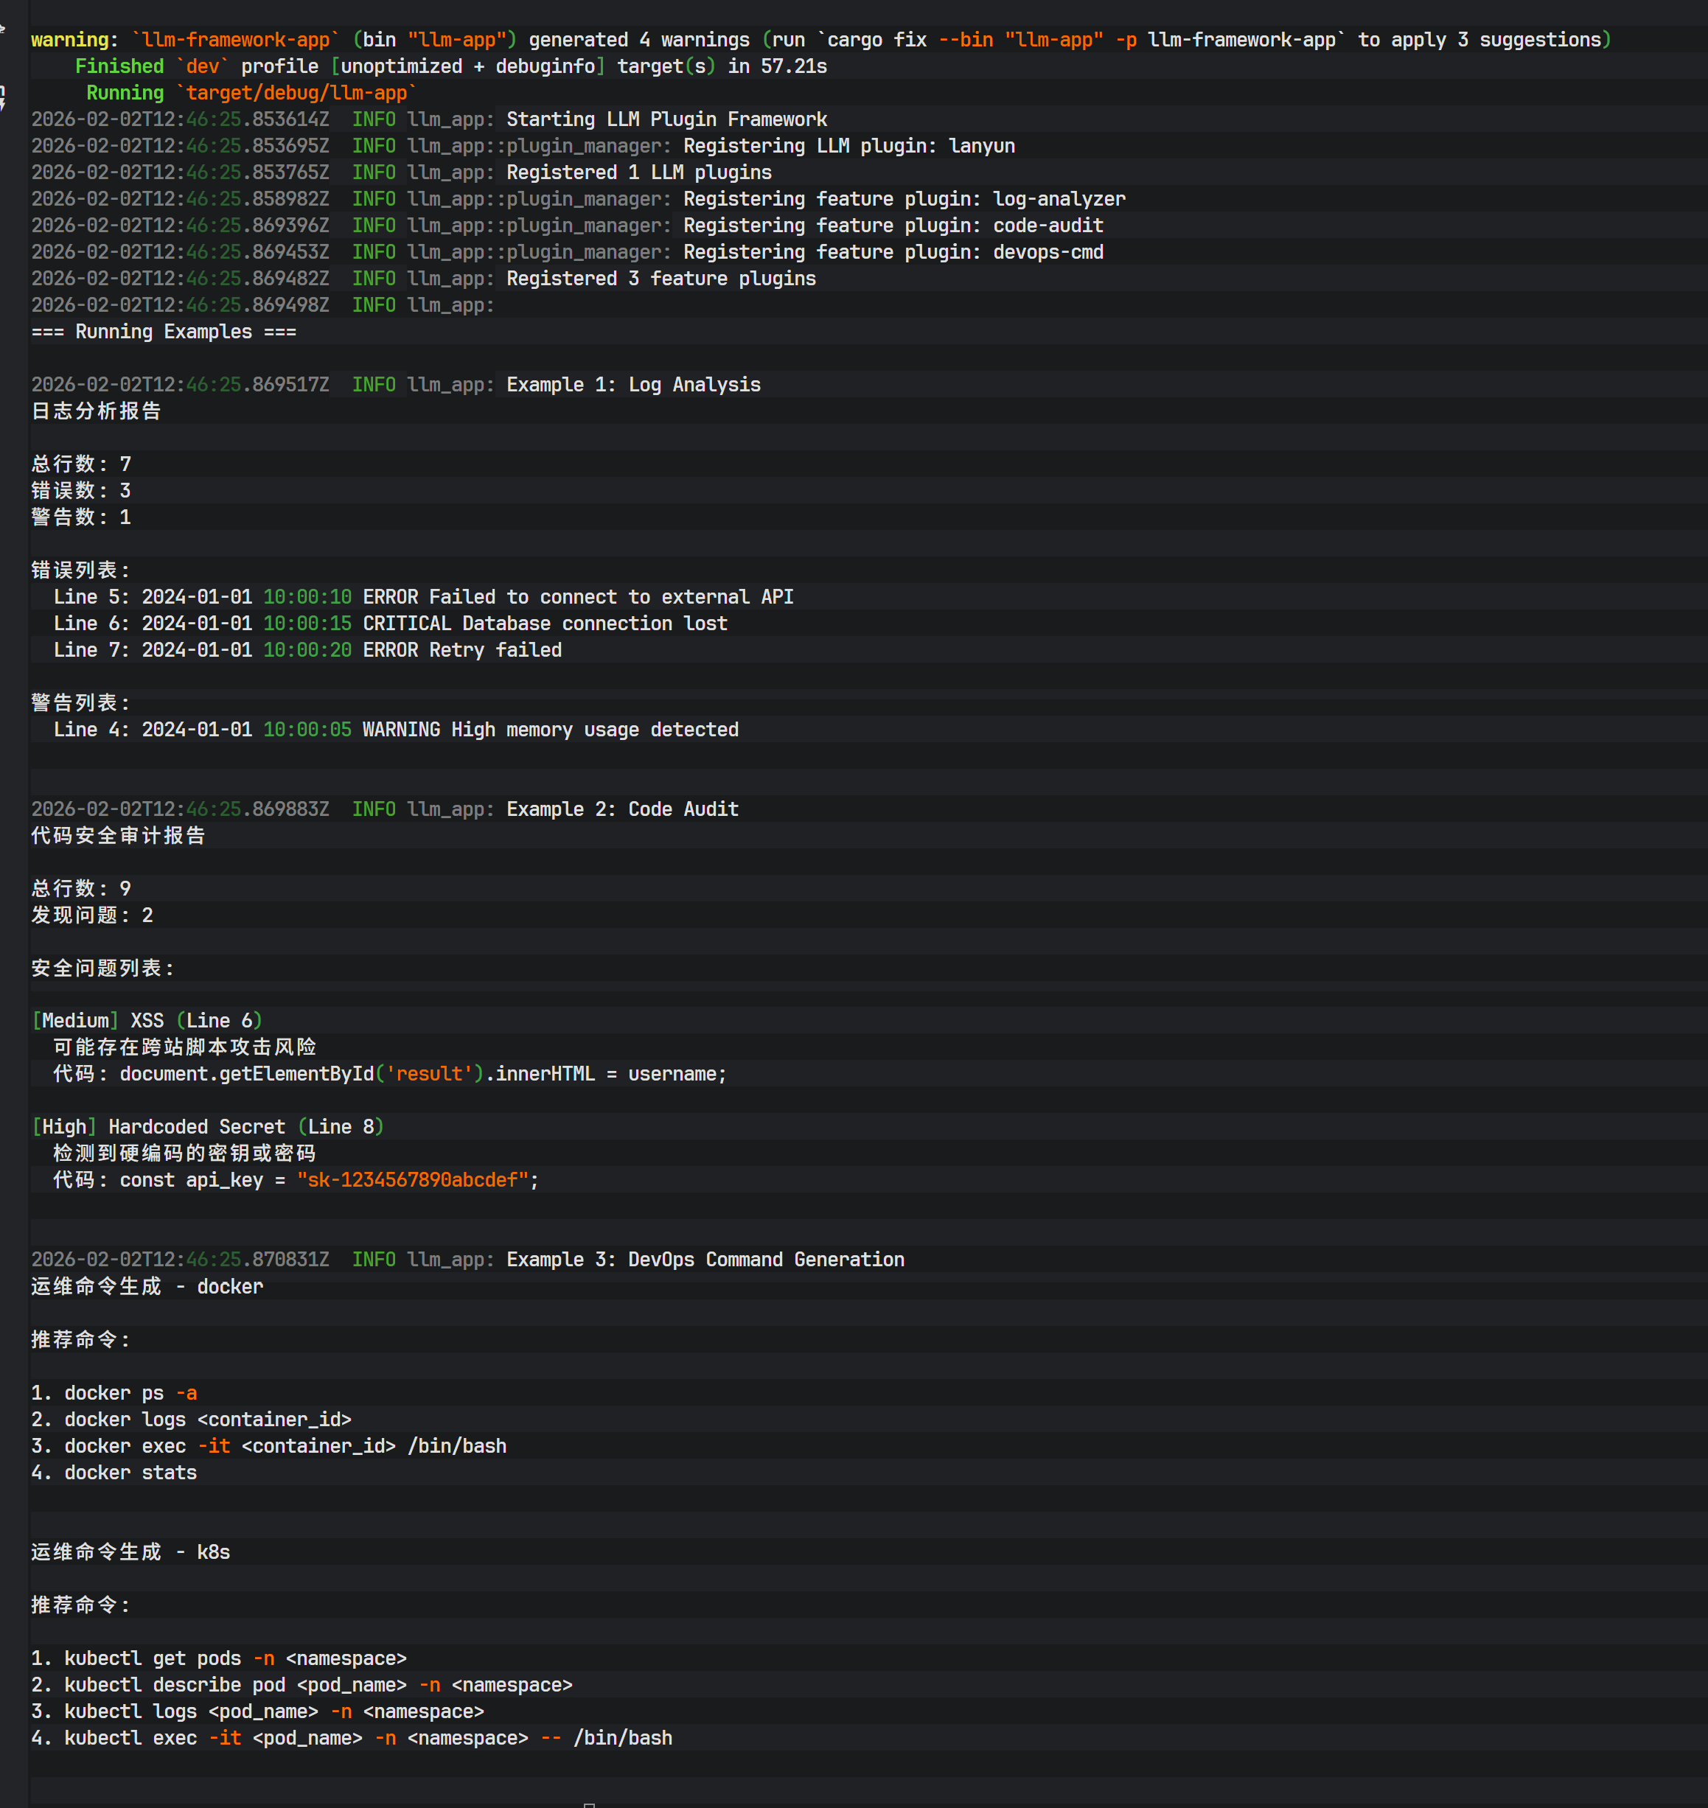The image size is (1708, 1808).
Task: Click the small square marker at the terminal bottom
Action: point(589,1804)
